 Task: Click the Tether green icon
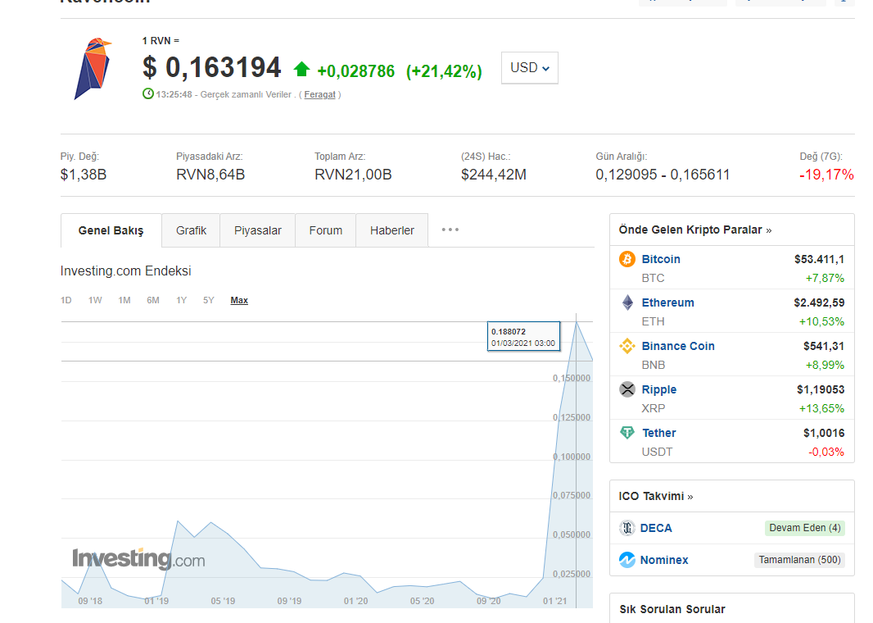[x=627, y=433]
